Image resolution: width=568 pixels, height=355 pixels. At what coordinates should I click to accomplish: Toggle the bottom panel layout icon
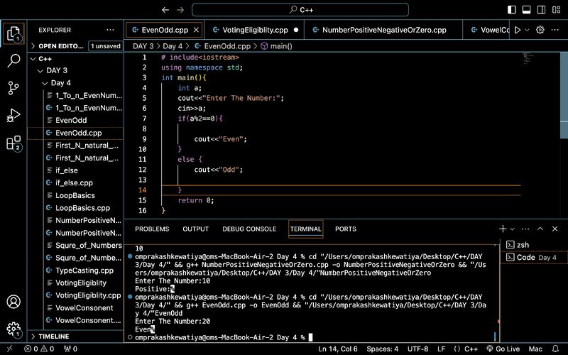(526, 10)
